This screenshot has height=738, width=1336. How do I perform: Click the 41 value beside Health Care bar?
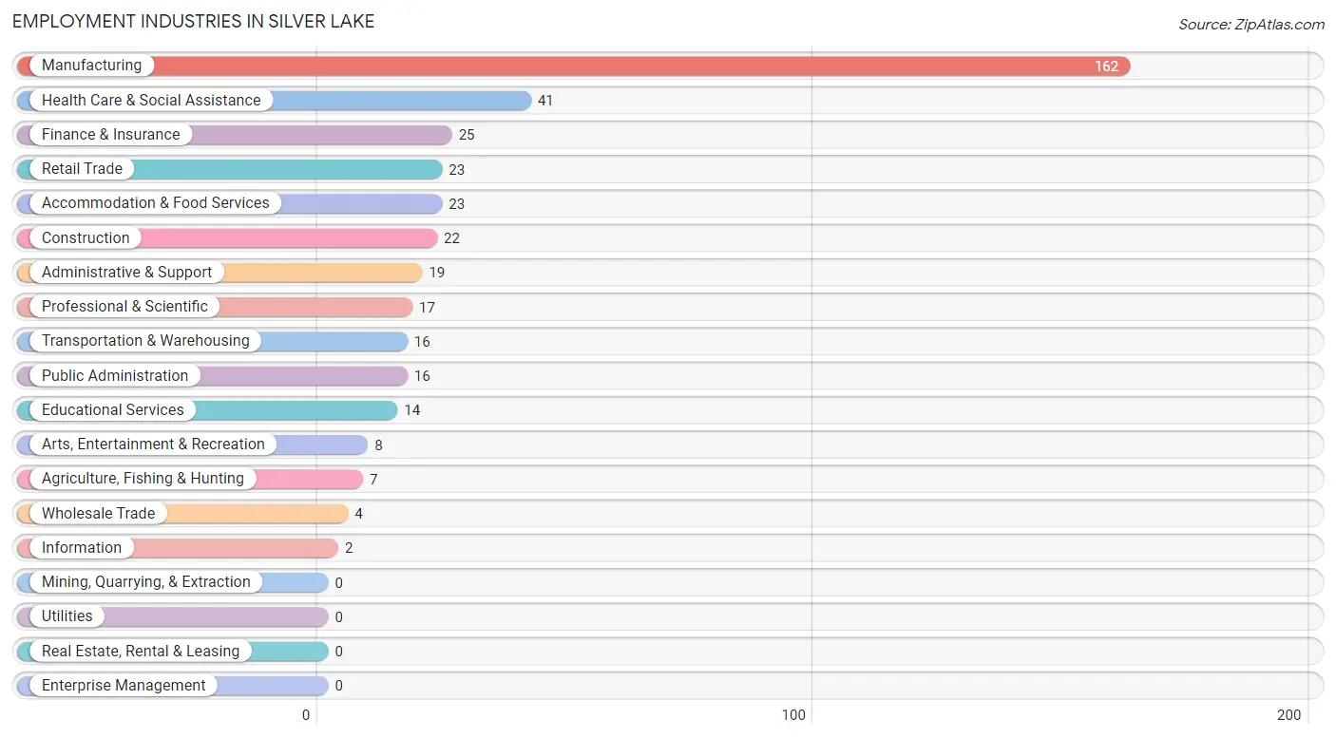[545, 101]
